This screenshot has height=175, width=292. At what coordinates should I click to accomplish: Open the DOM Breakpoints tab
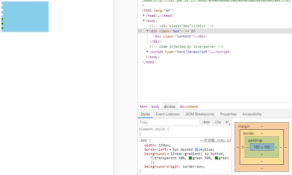pos(200,114)
